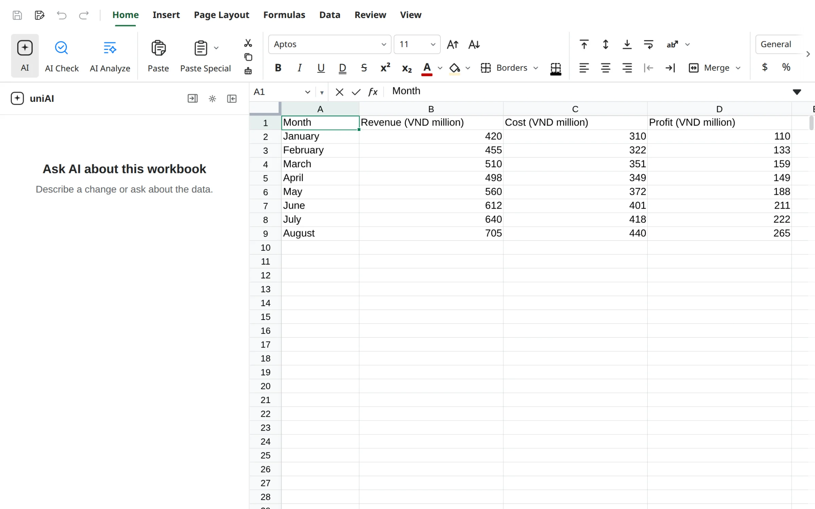
Task: Align text to top
Action: coord(584,44)
